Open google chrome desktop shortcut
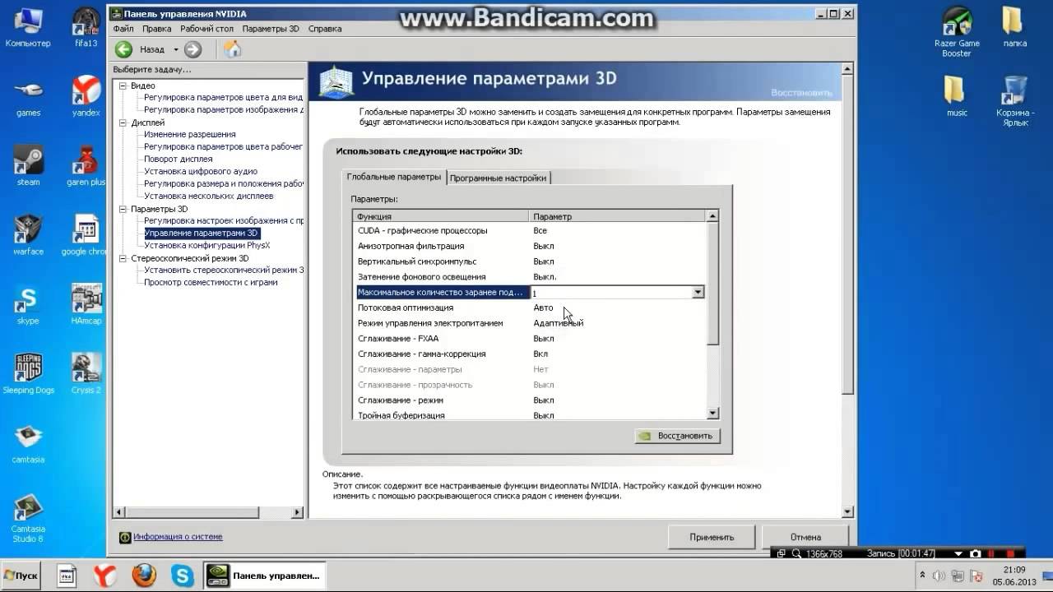This screenshot has width=1053, height=592. (86, 235)
